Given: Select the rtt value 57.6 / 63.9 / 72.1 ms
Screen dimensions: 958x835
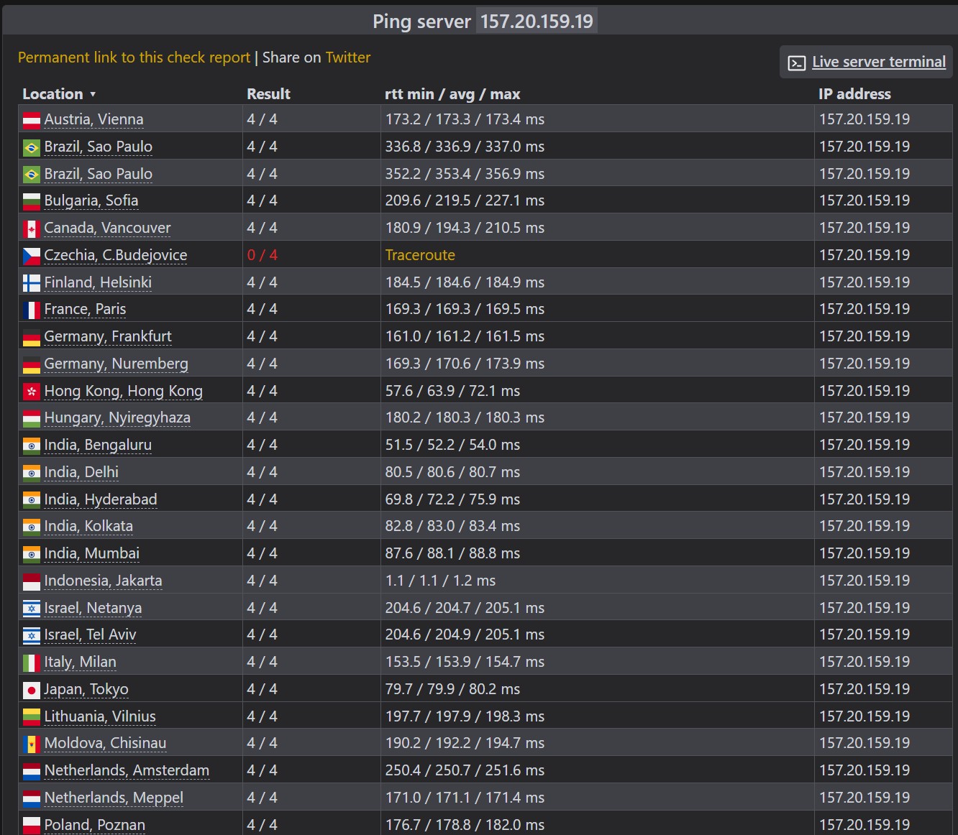Looking at the screenshot, I should click(x=452, y=391).
